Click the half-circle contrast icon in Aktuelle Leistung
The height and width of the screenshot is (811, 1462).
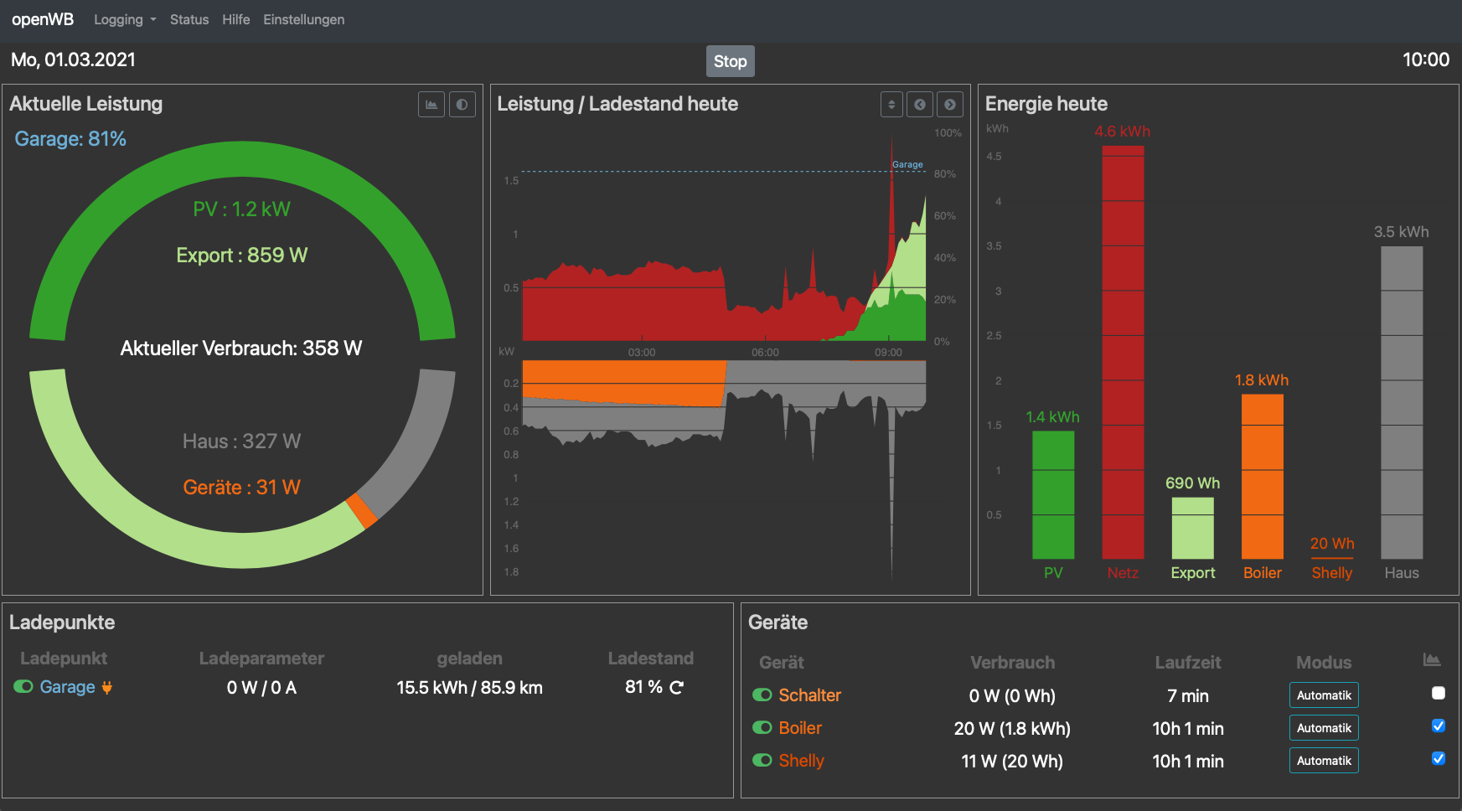click(462, 105)
